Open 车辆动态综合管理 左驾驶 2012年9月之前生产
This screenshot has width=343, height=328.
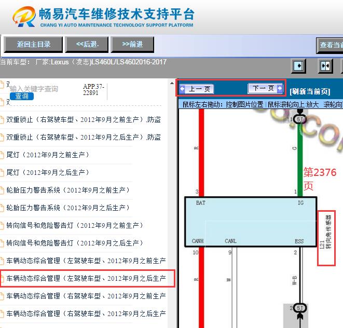pyautogui.click(x=86, y=261)
